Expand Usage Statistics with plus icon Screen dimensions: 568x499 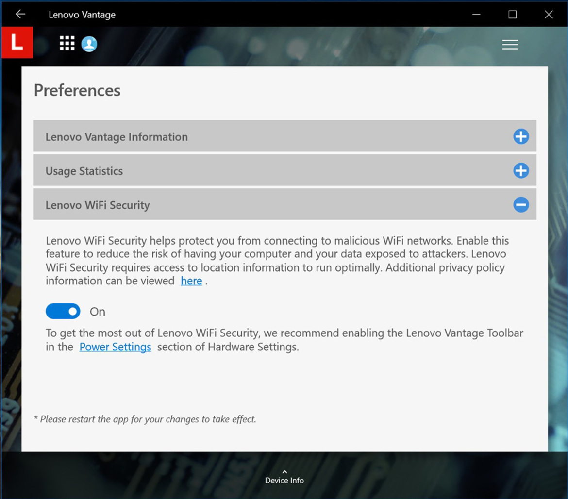click(521, 170)
